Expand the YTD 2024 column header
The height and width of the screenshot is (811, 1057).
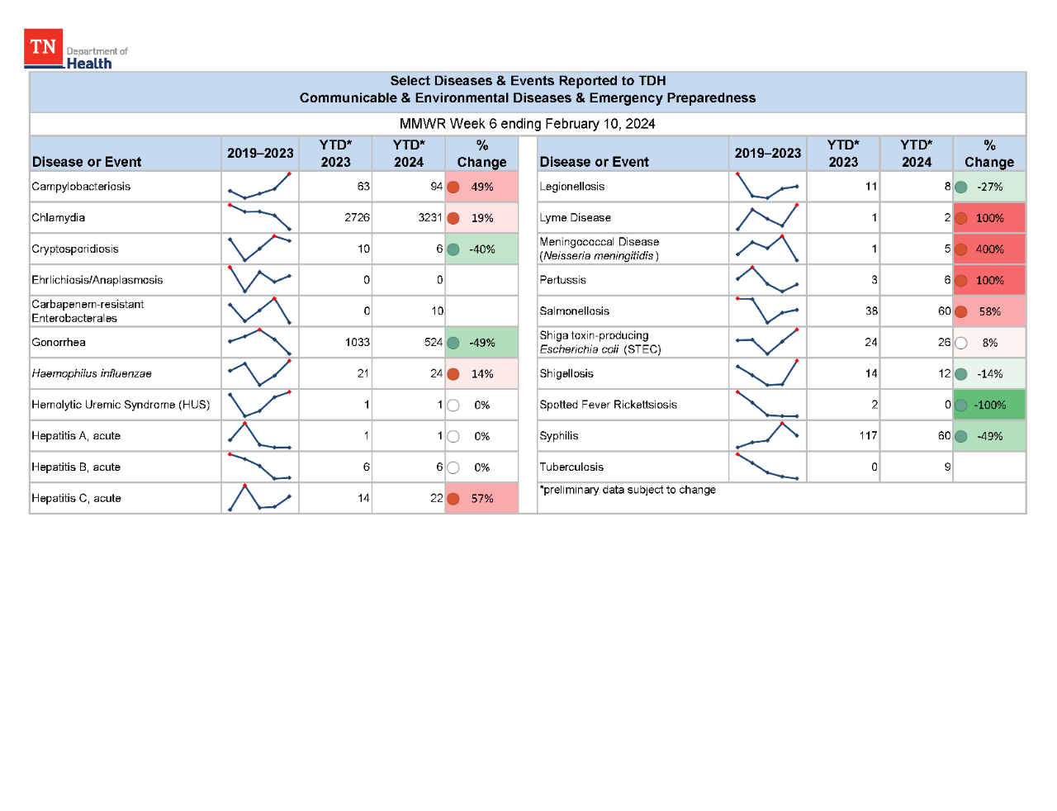pos(410,154)
